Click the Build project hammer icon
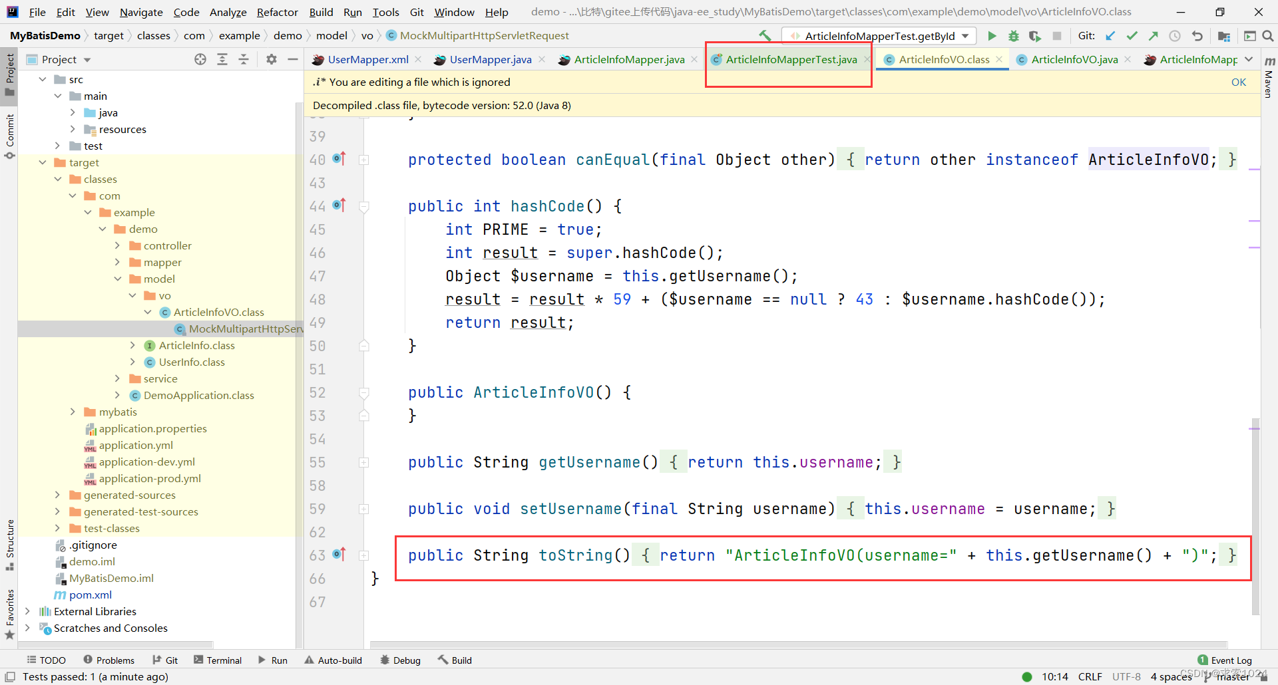 (x=765, y=35)
